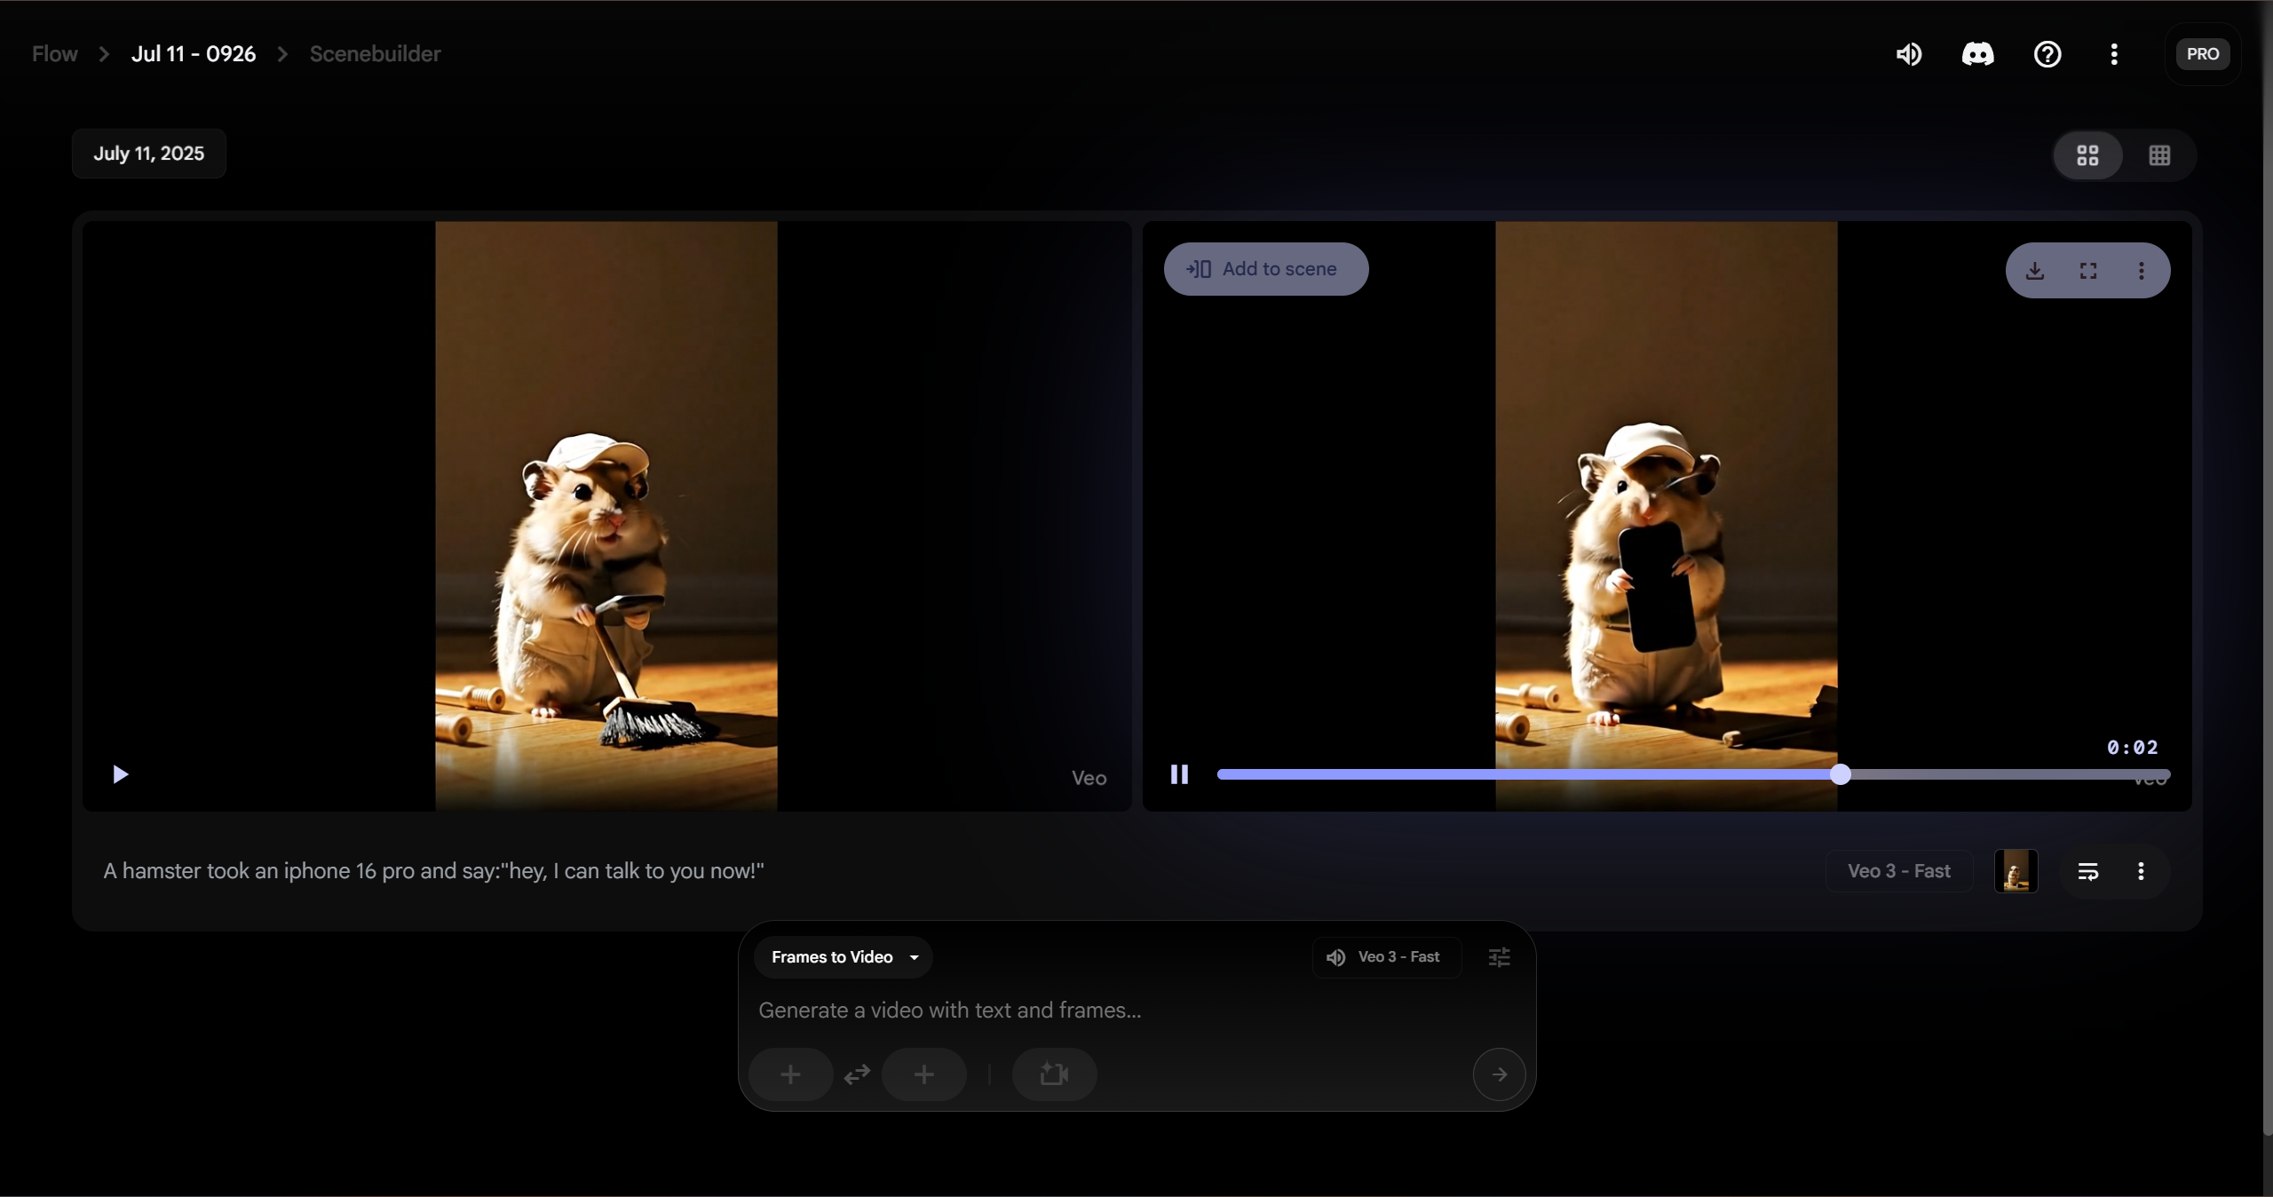
Task: Open the camera motion control icon
Action: 1054,1074
